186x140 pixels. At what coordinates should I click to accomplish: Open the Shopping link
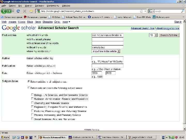pyautogui.click(x=48, y=22)
